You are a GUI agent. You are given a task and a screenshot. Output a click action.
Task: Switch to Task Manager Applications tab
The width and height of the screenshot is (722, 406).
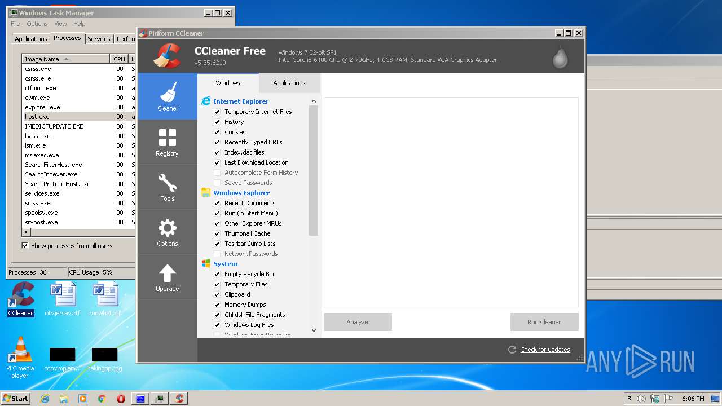point(31,39)
